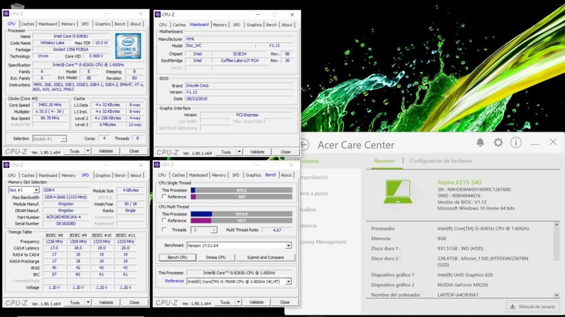Open the Socket #1 selection dropdown
565x317 pixels.
pyautogui.click(x=63, y=139)
